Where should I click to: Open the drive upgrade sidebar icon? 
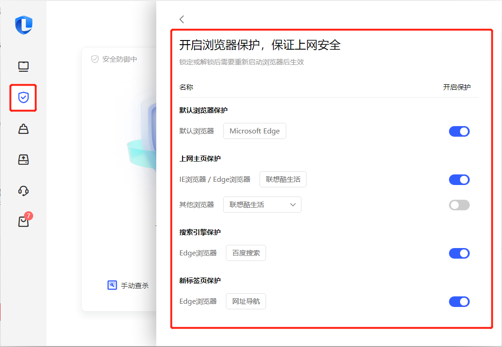pyautogui.click(x=24, y=159)
